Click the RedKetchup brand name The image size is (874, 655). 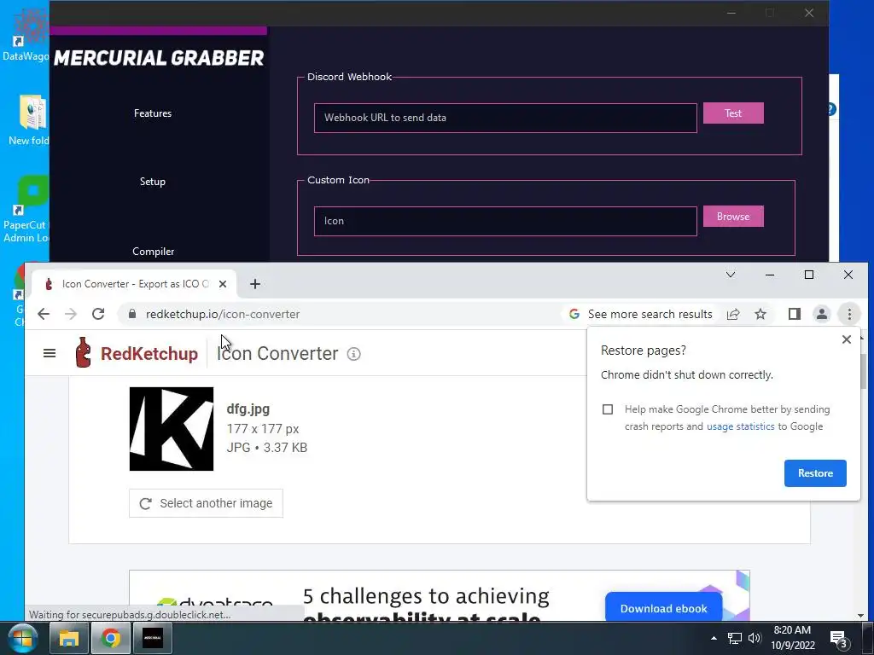149,354
